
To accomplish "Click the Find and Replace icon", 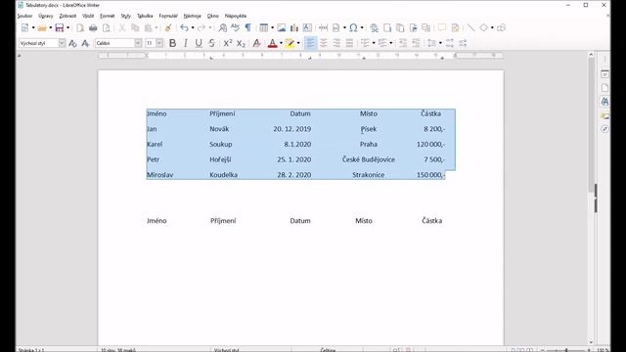I will click(222, 27).
